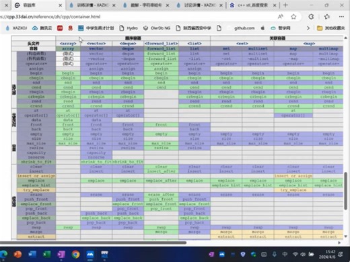The width and height of the screenshot is (350, 262).
Task: Expand the bookmarks overflow chevron
Action: click(x=308, y=28)
